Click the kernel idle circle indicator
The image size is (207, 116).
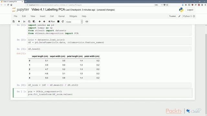point(194,16)
